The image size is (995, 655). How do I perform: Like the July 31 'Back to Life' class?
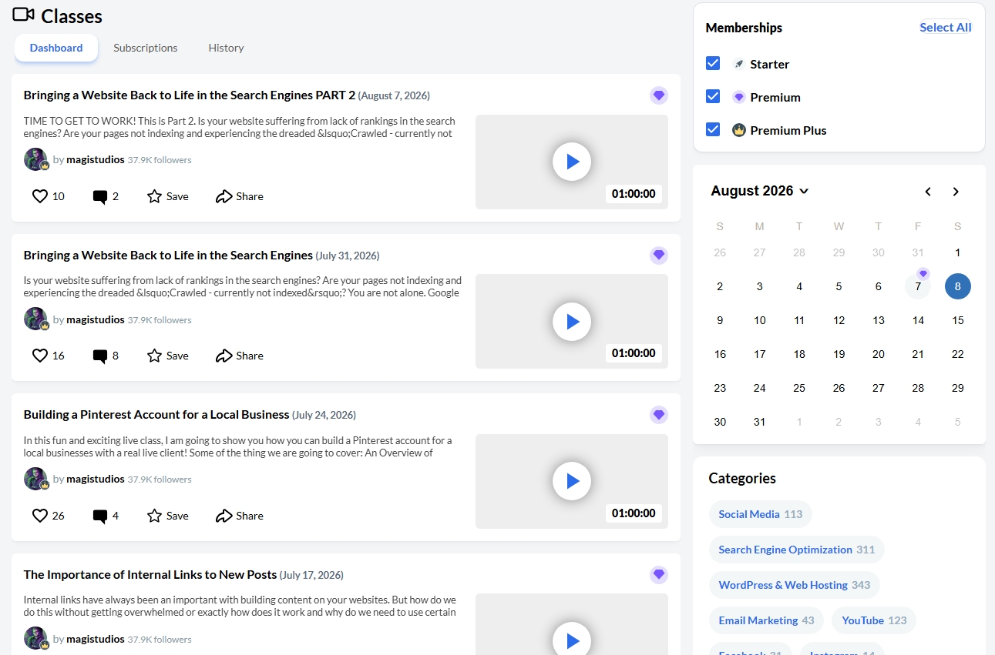[40, 356]
